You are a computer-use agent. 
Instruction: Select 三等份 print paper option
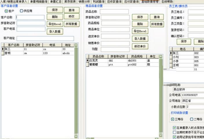tap(173, 119)
